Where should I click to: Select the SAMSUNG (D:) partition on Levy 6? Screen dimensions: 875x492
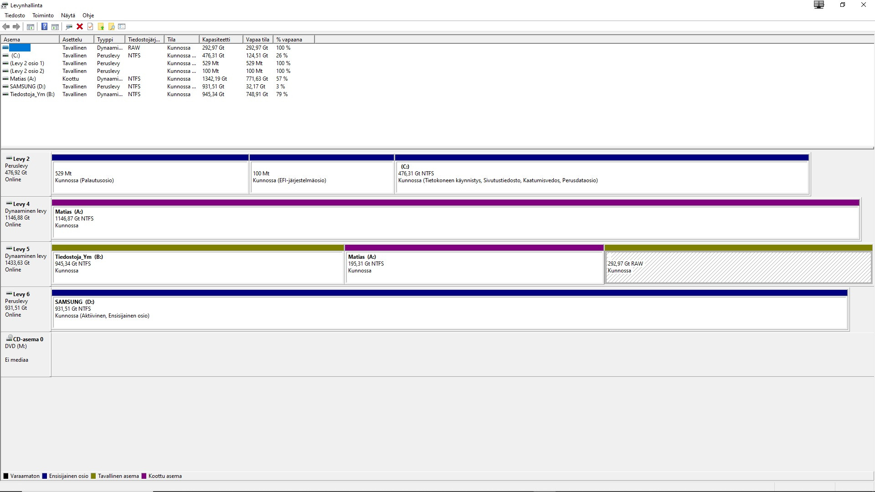pos(450,310)
